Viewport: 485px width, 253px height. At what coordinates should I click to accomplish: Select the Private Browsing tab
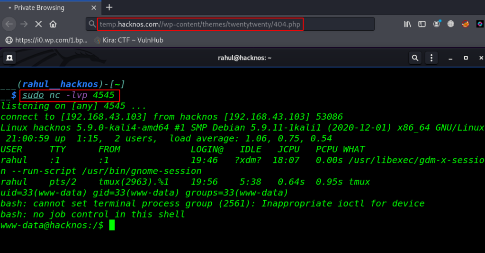51,8
